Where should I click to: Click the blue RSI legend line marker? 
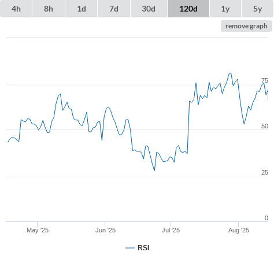point(130,248)
